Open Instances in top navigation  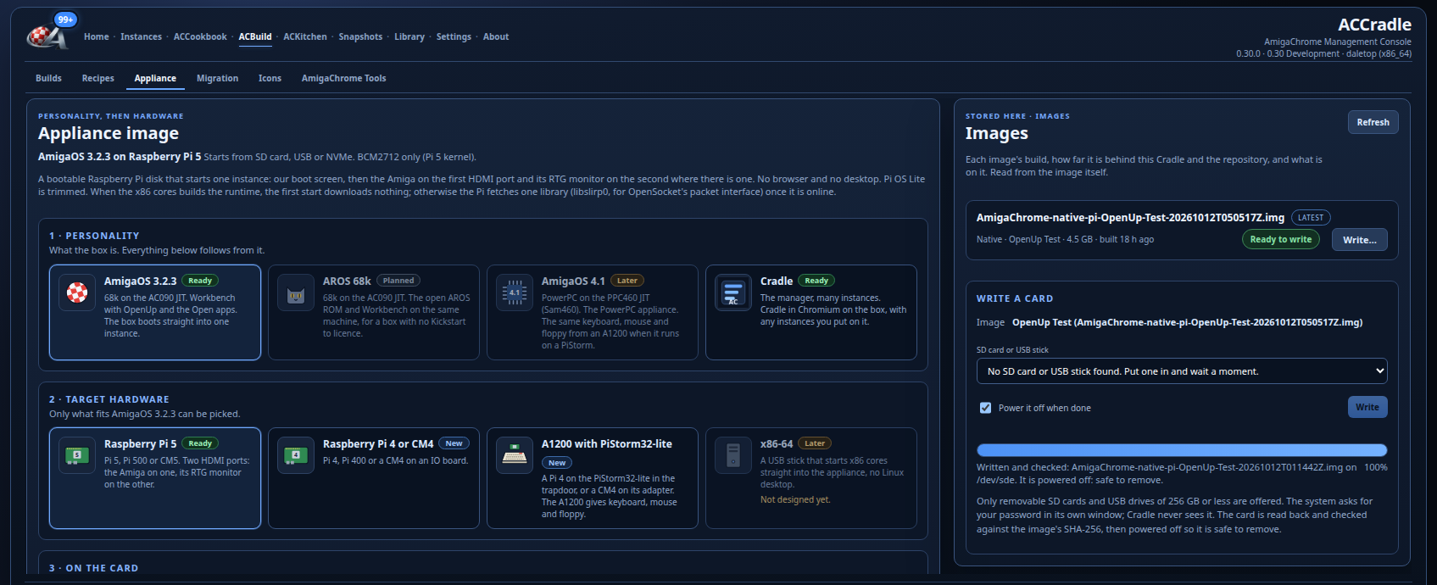[x=141, y=36]
